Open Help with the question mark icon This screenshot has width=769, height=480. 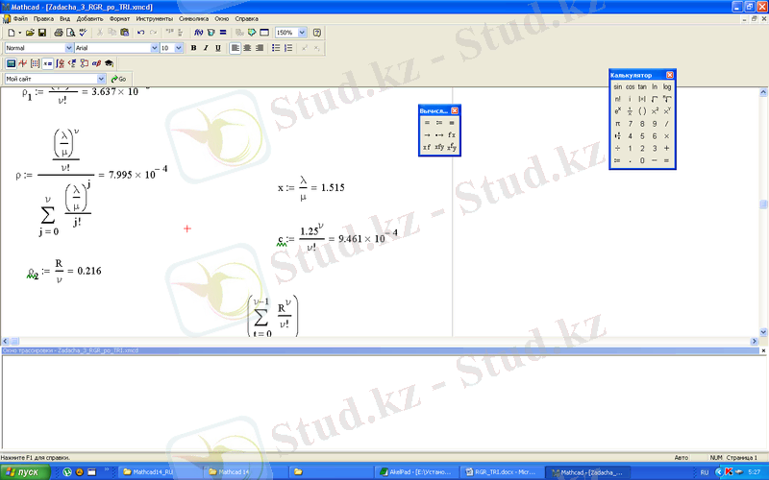317,33
